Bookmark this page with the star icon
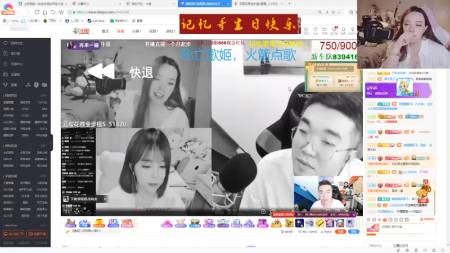 pyautogui.click(x=61, y=12)
